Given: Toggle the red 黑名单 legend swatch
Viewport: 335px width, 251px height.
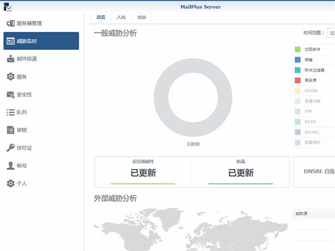Looking at the screenshot, I should pos(298,80).
